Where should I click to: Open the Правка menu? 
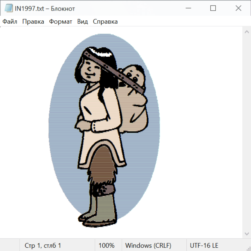33,22
